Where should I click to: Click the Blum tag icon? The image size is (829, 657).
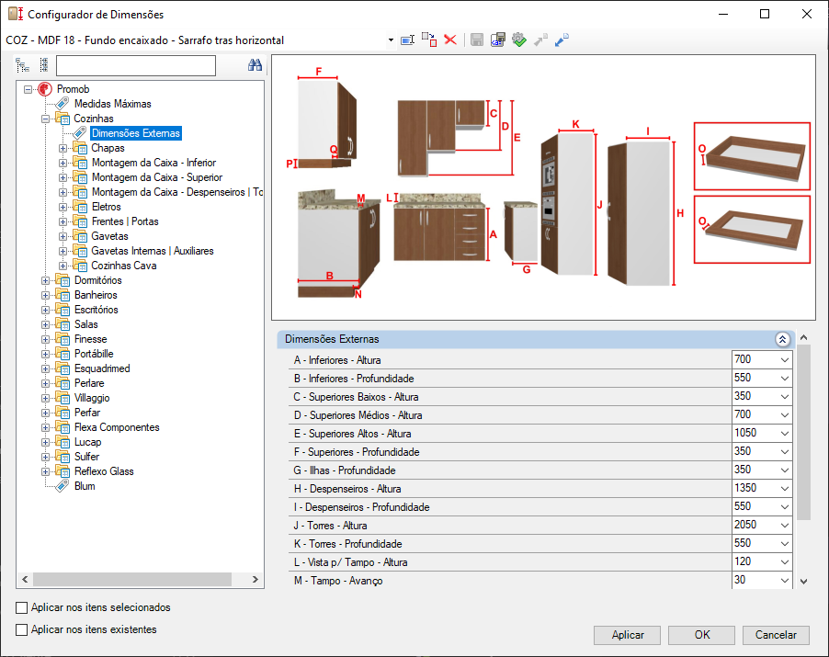pyautogui.click(x=62, y=486)
